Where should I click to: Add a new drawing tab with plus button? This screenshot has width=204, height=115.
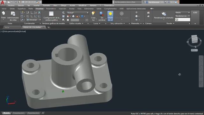[x=48, y=27]
